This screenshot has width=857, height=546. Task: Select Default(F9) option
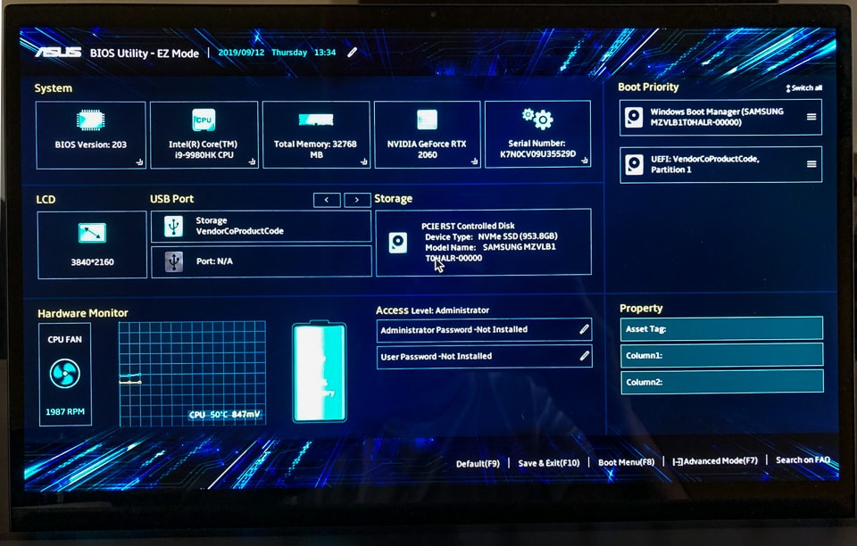tap(478, 464)
